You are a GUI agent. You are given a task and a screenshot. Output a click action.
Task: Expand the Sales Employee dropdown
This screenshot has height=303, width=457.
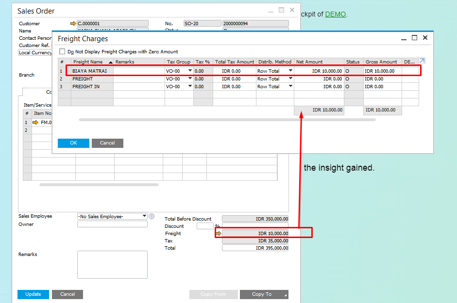pos(144,216)
